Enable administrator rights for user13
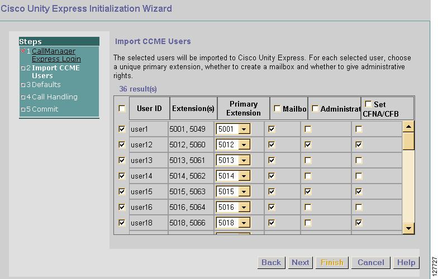The height and width of the screenshot is (279, 438). click(x=308, y=160)
